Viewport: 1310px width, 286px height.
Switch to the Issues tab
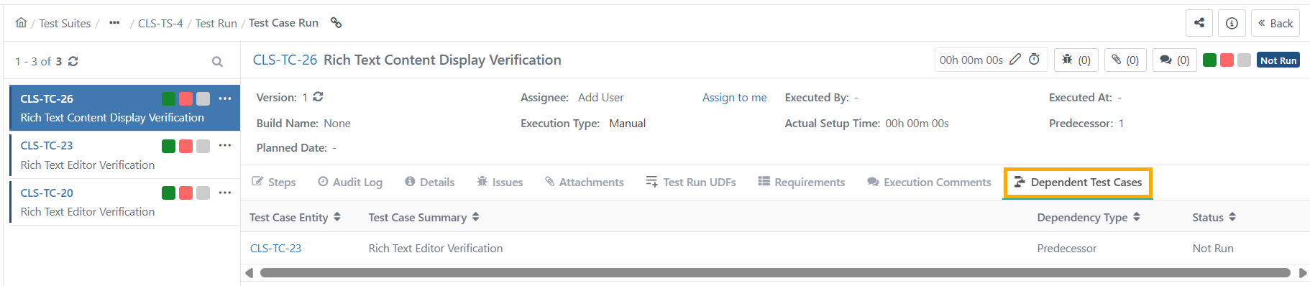pyautogui.click(x=500, y=183)
